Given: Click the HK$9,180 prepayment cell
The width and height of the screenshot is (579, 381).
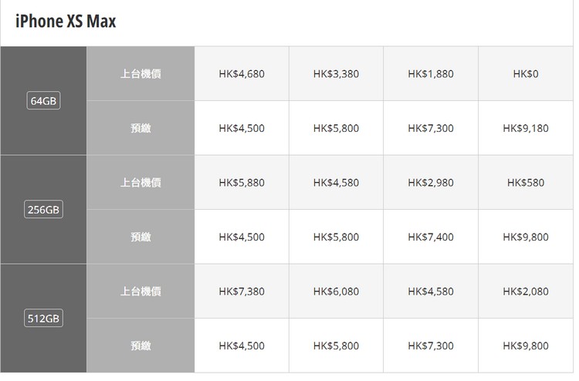Looking at the screenshot, I should click(x=526, y=128).
